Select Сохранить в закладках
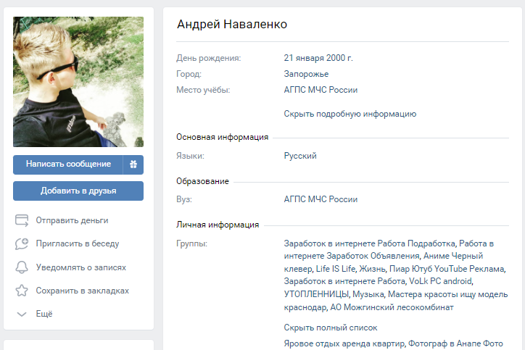This screenshot has height=350, width=525. (x=83, y=291)
